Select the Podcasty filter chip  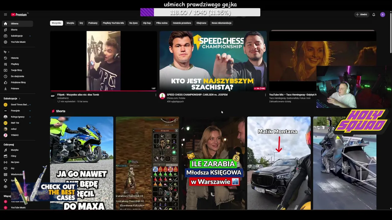point(93,23)
